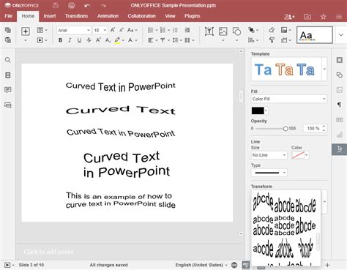This screenshot has height=270, width=347.
Task: Decrease the paragraph indent
Action: (175, 30)
